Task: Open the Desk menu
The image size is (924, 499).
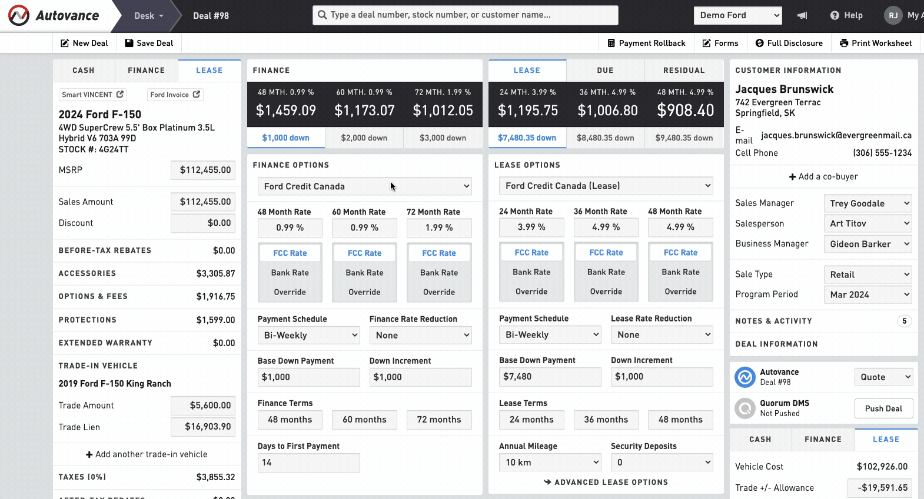Action: pos(148,16)
